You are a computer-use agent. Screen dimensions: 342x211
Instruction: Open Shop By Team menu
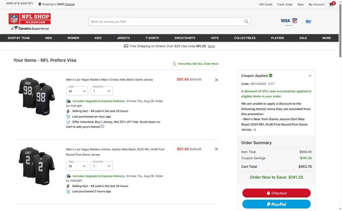pos(19,38)
